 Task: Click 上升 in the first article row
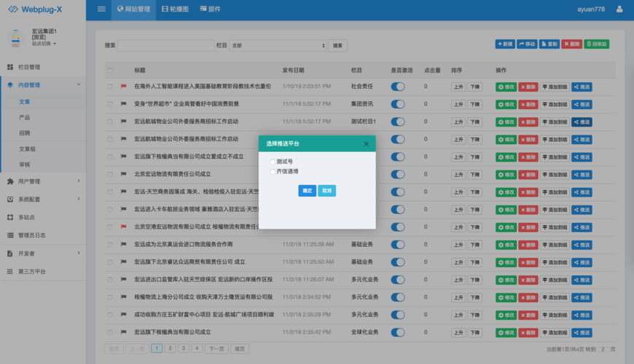[x=458, y=87]
